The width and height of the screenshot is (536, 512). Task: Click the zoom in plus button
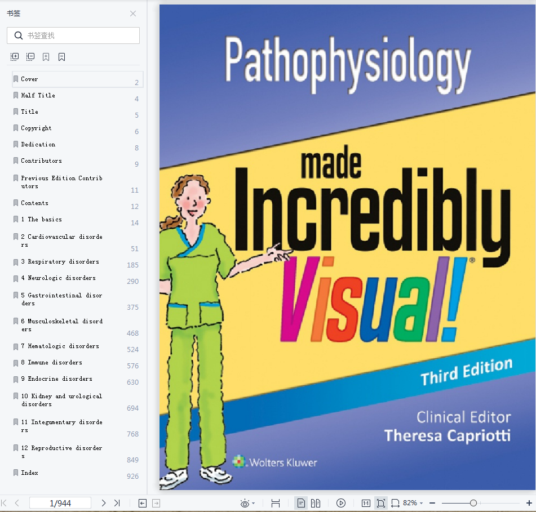tap(529, 503)
